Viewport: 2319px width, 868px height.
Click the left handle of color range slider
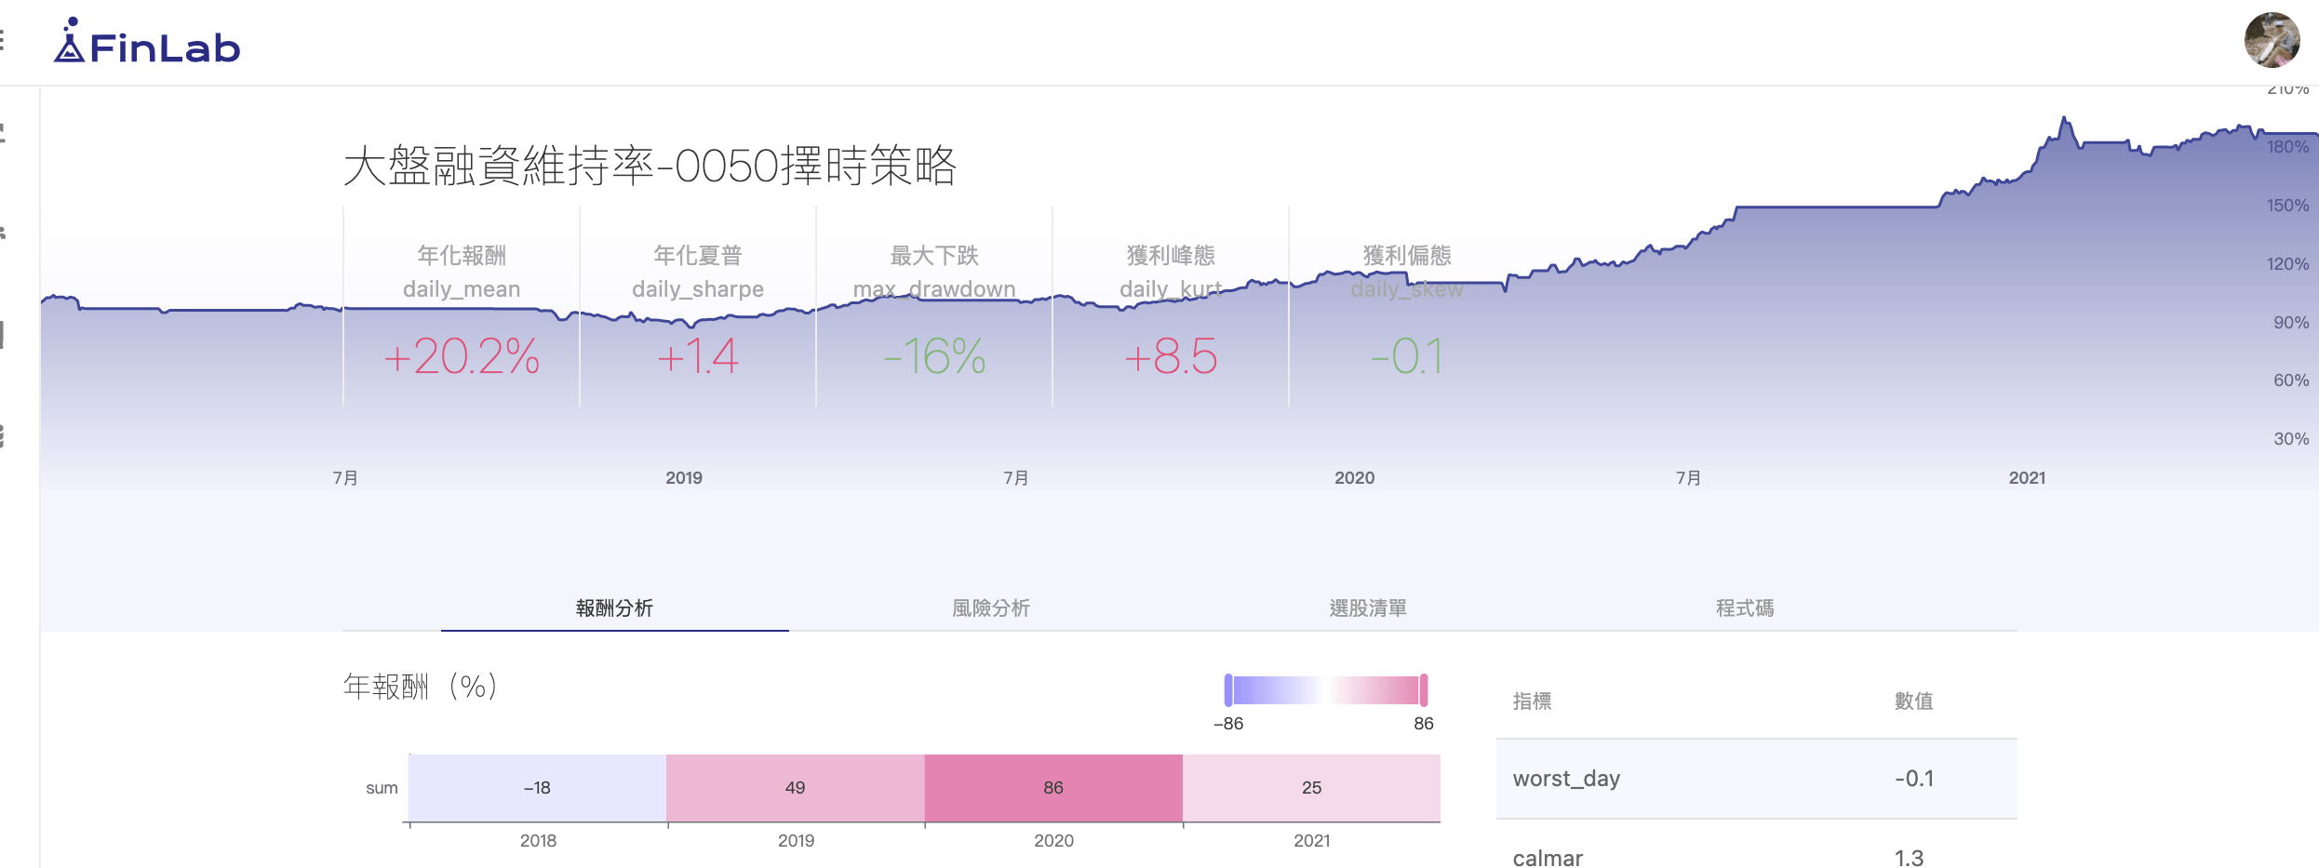click(1228, 690)
